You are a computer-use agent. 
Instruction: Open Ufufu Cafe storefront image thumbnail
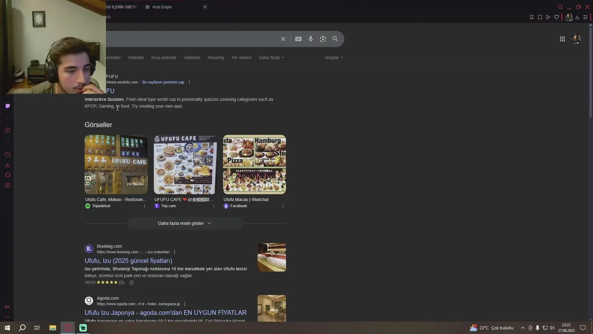click(x=116, y=165)
